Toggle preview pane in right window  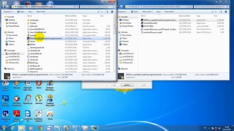point(220,12)
